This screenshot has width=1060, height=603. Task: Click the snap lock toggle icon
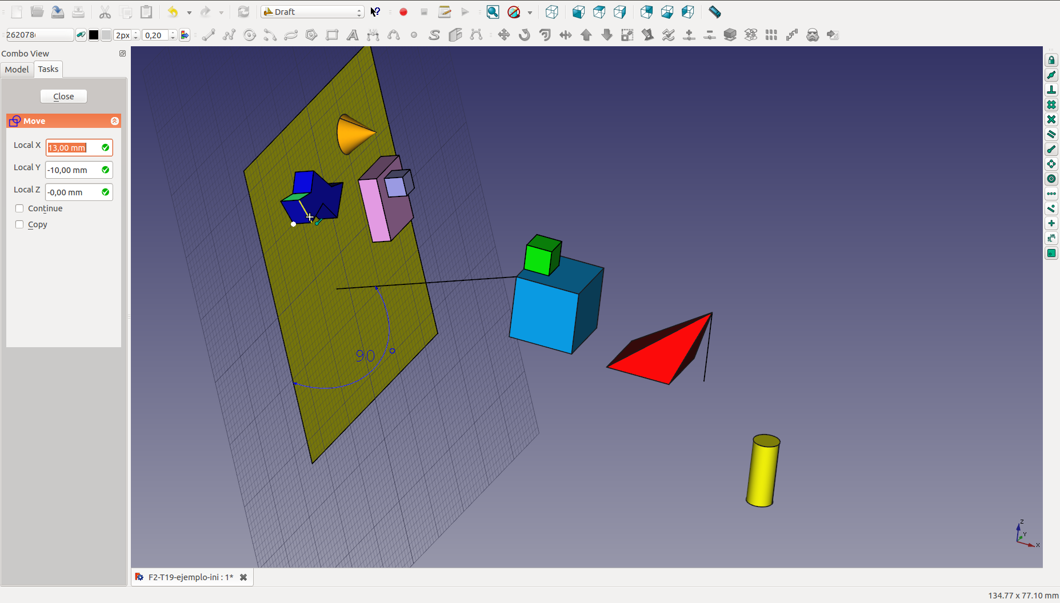click(1051, 61)
